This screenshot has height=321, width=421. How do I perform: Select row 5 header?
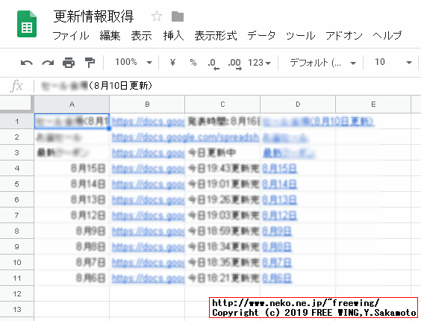tap(16, 184)
